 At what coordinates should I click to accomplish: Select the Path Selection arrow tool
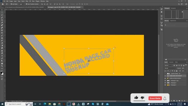[x=2, y=61]
